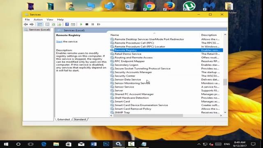Click the gear icon of Server service
The width and height of the screenshot is (263, 148).
click(112, 90)
